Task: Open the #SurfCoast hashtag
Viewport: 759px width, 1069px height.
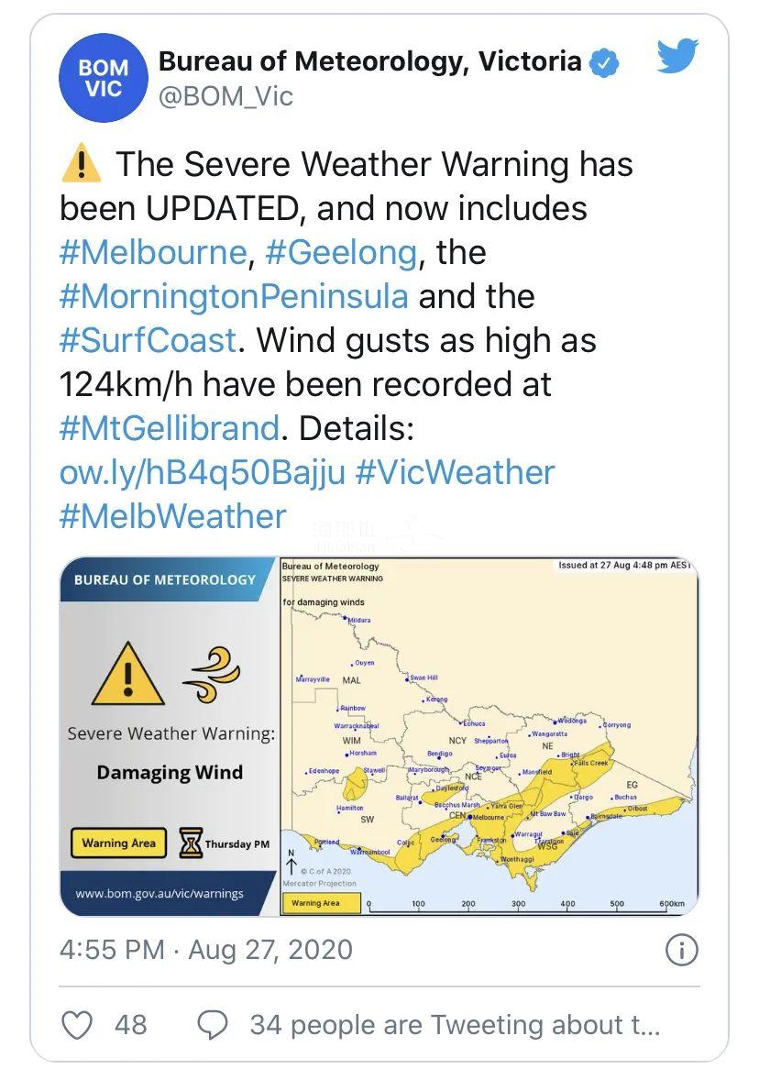Action: click(x=148, y=341)
